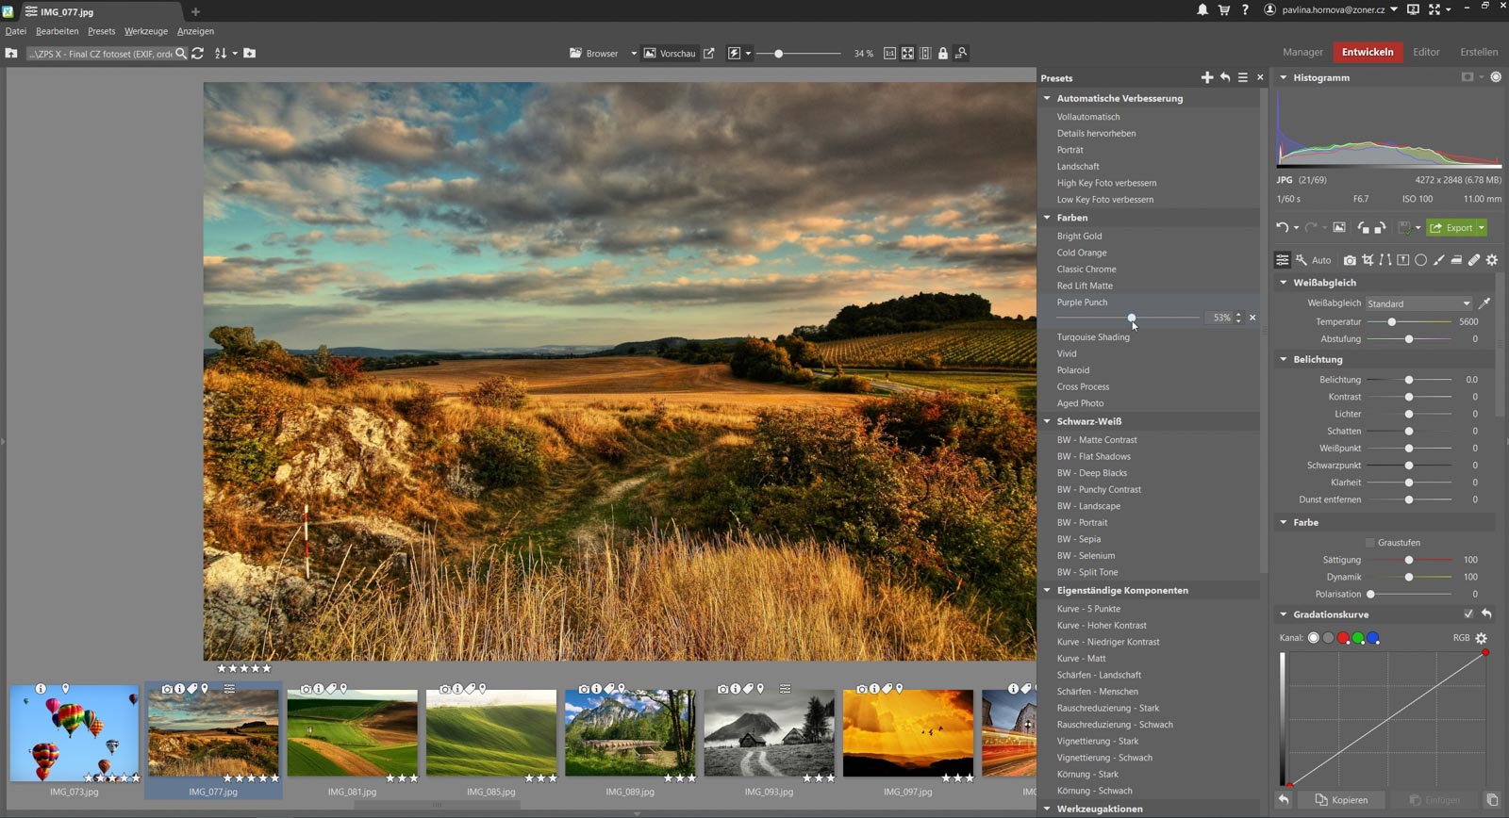The height and width of the screenshot is (818, 1509).
Task: Select the crop tool icon
Action: [1368, 260]
